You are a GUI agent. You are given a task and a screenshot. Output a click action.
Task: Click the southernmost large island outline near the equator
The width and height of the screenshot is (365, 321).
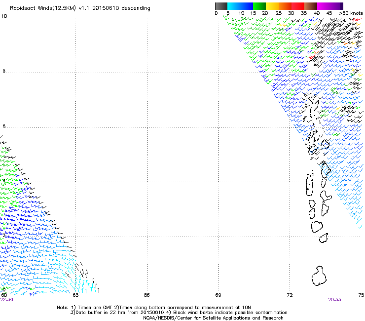pos(319,276)
